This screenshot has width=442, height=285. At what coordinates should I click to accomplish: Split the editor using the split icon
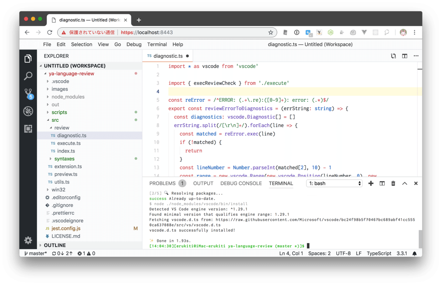404,56
